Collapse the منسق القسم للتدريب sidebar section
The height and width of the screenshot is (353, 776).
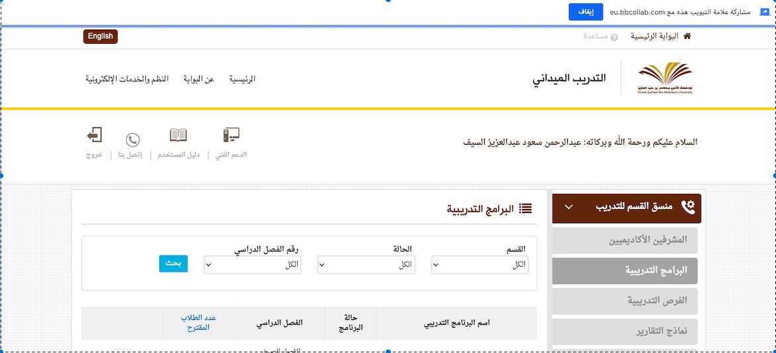click(568, 207)
